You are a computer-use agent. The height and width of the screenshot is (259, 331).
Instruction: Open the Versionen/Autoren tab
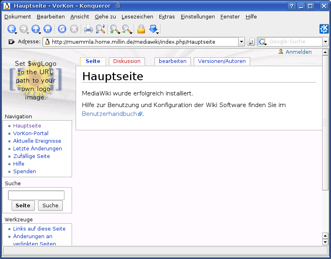pos(222,61)
